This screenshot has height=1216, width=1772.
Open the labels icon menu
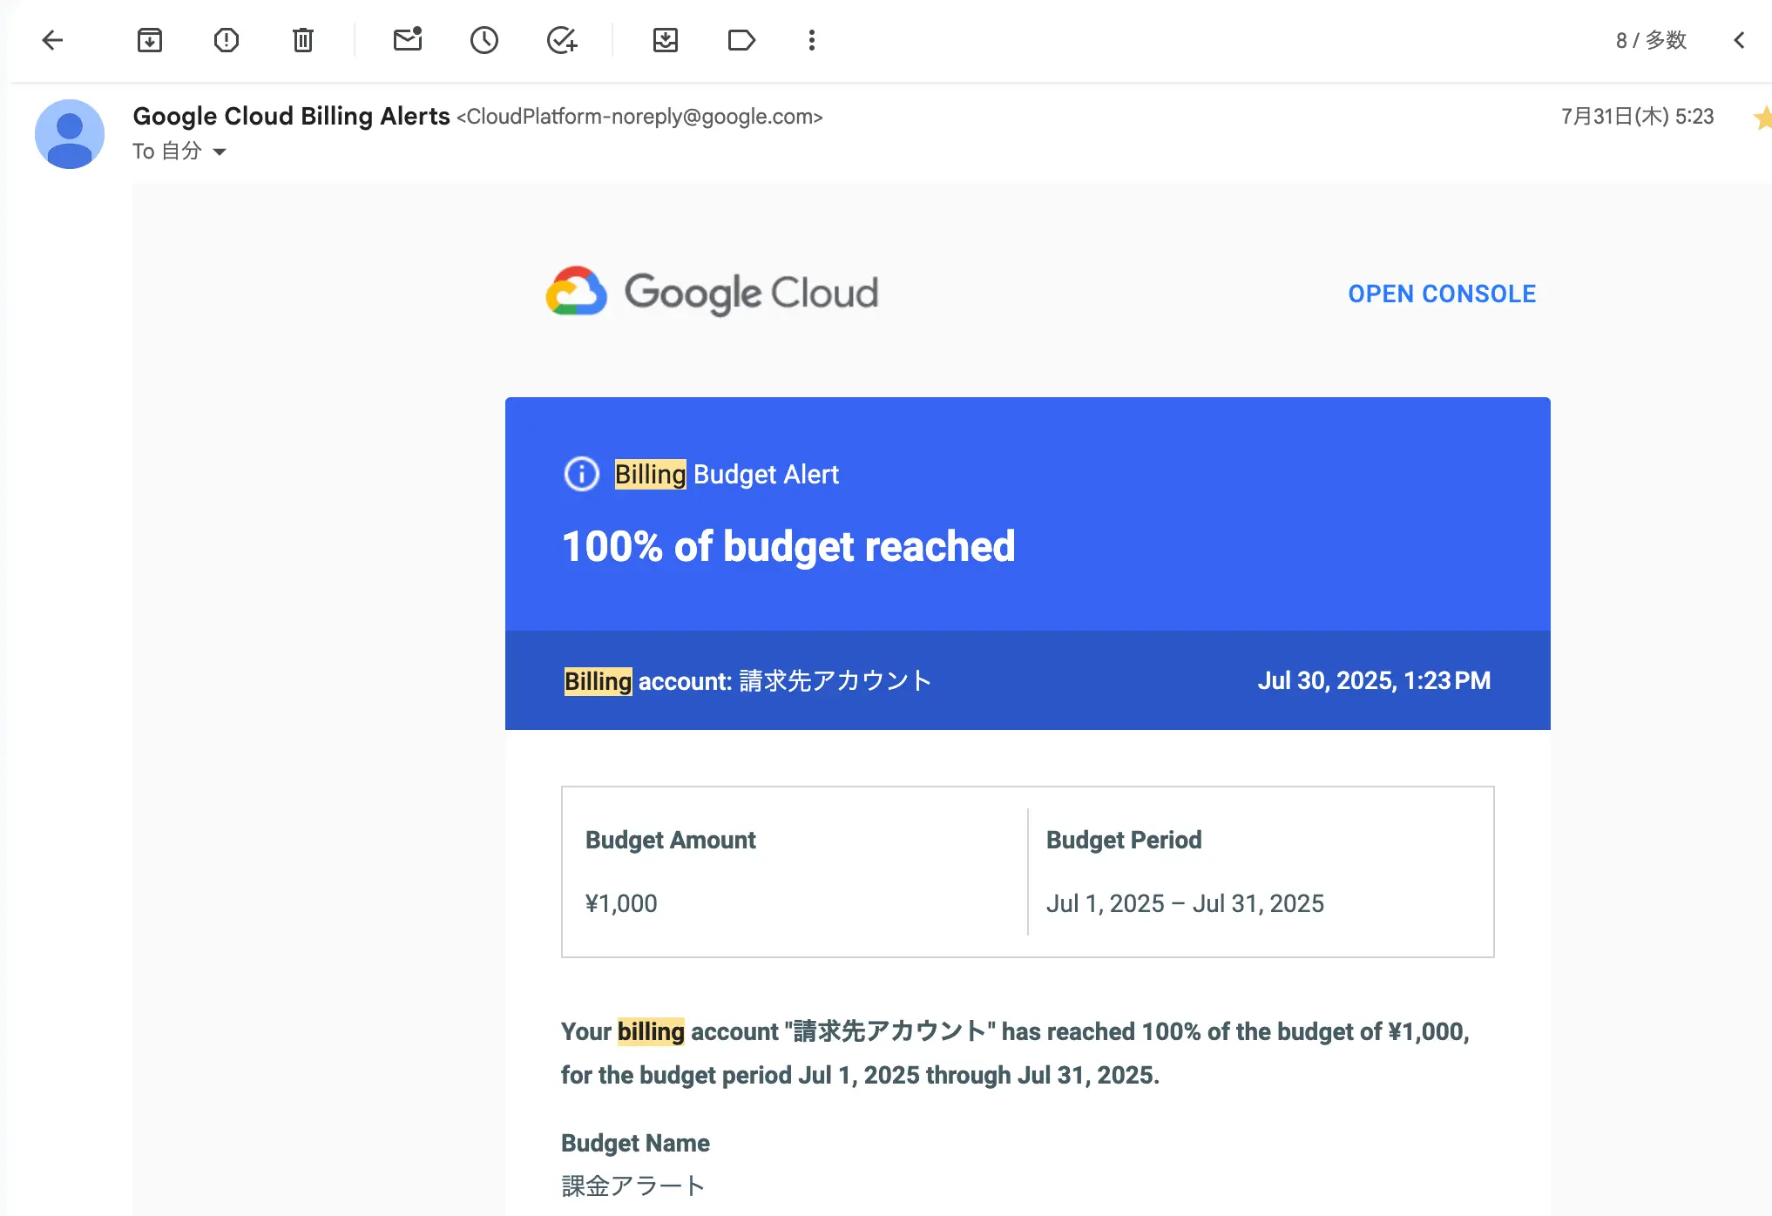coord(741,40)
